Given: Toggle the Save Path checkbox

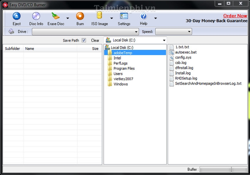Looking at the screenshot, I should coord(84,40).
